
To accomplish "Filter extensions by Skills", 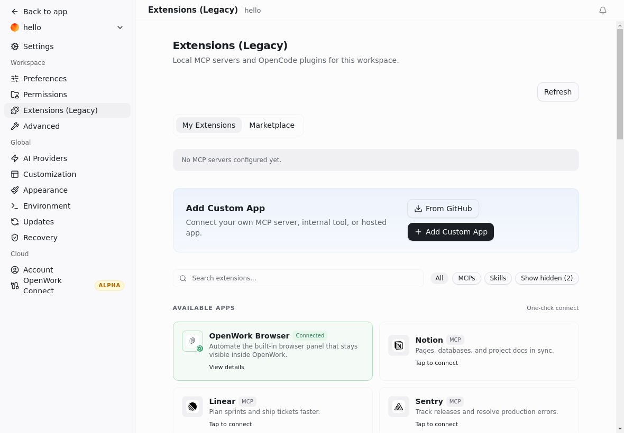I will pyautogui.click(x=498, y=278).
